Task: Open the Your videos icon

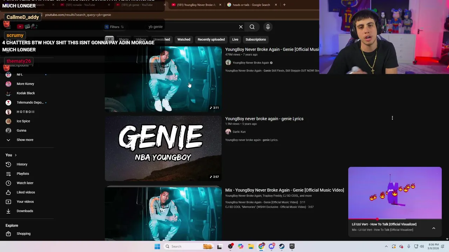Action: click(8, 202)
